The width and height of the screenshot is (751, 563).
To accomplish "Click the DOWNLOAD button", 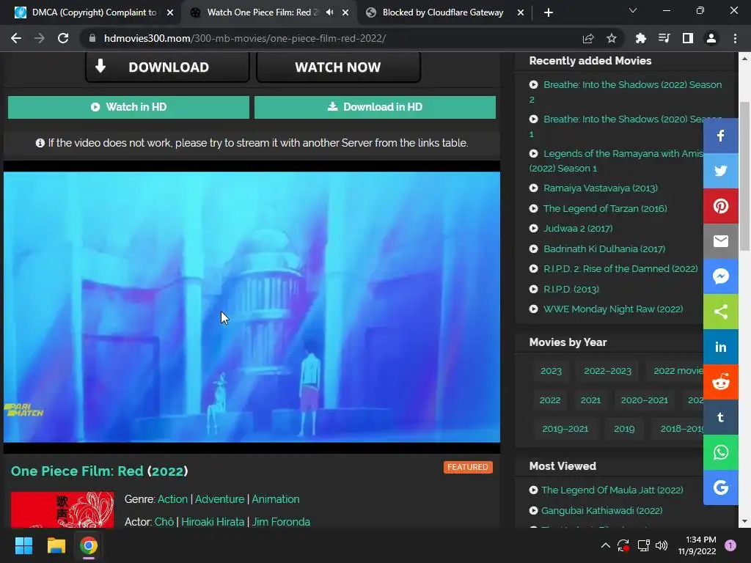I will click(168, 67).
